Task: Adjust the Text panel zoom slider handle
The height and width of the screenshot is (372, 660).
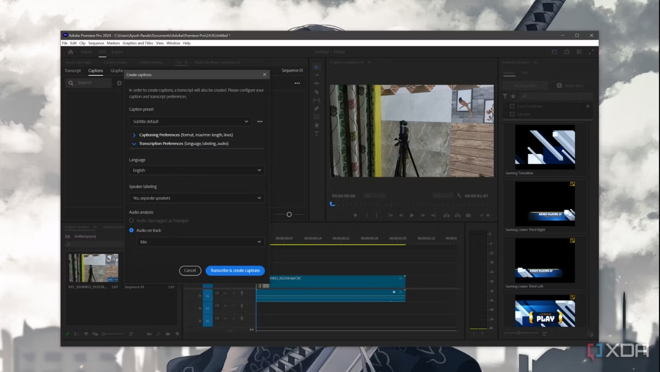Action: pos(289,215)
